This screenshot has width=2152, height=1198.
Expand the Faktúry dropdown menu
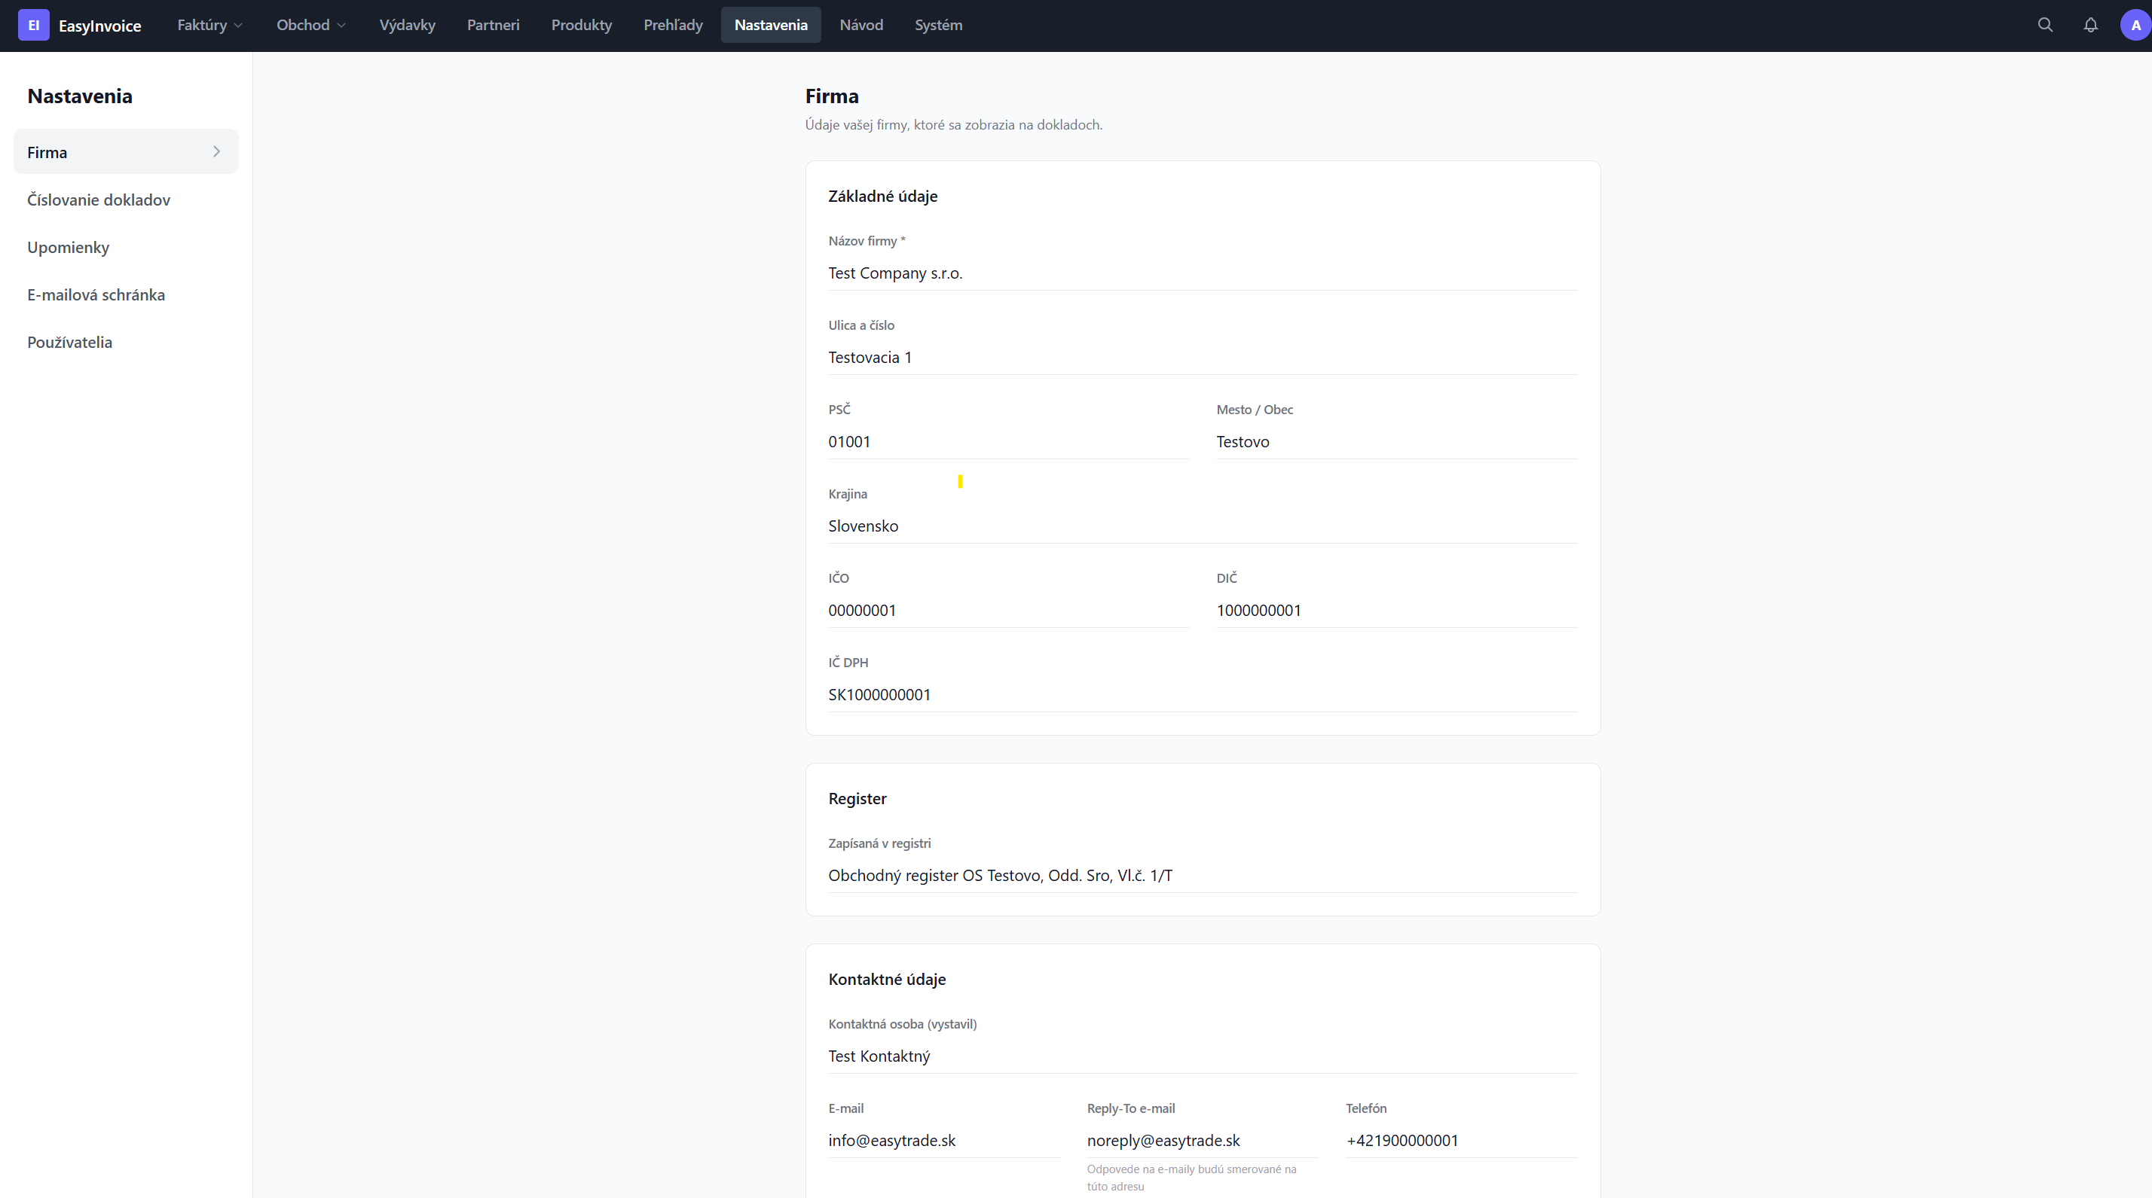(209, 25)
